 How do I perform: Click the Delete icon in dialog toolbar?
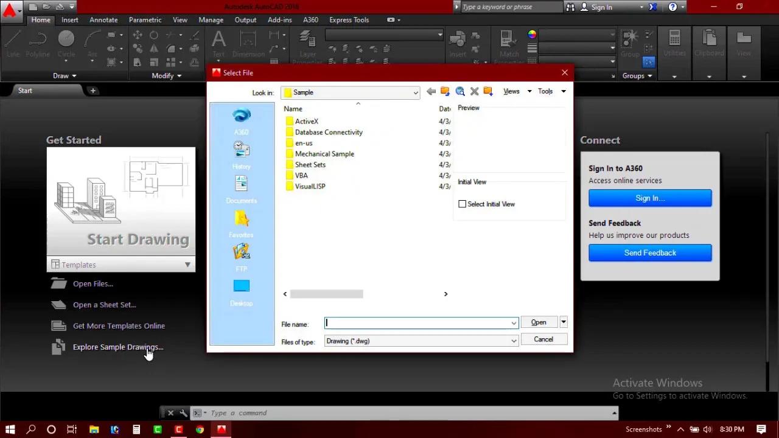tap(475, 91)
